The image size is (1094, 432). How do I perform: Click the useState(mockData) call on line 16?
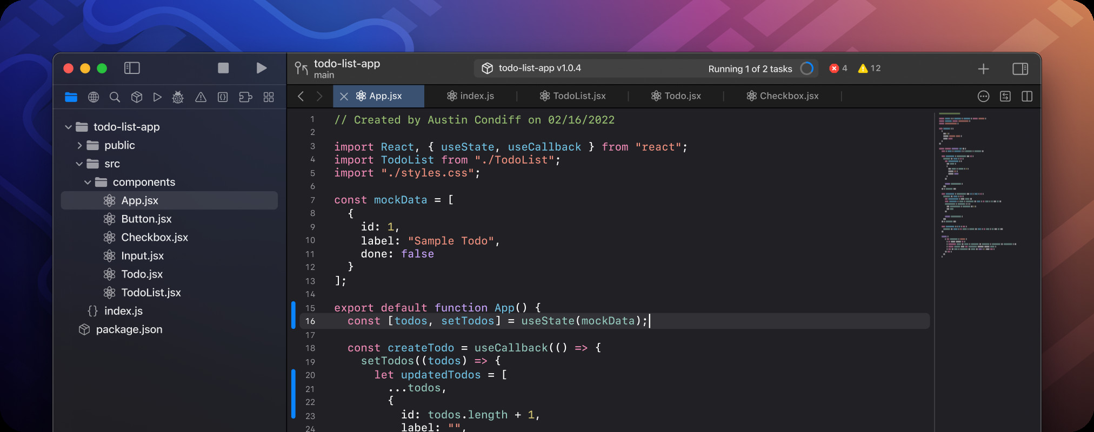click(x=581, y=321)
